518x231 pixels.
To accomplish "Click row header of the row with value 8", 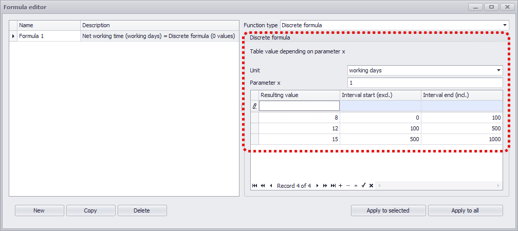I will pos(254,118).
